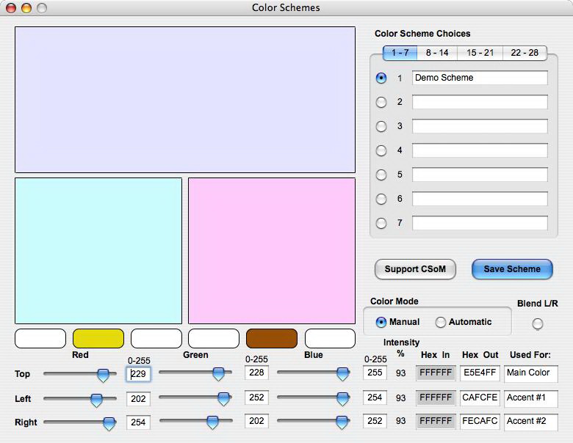Click the large lavender top color panel
The height and width of the screenshot is (443, 573).
(185, 100)
